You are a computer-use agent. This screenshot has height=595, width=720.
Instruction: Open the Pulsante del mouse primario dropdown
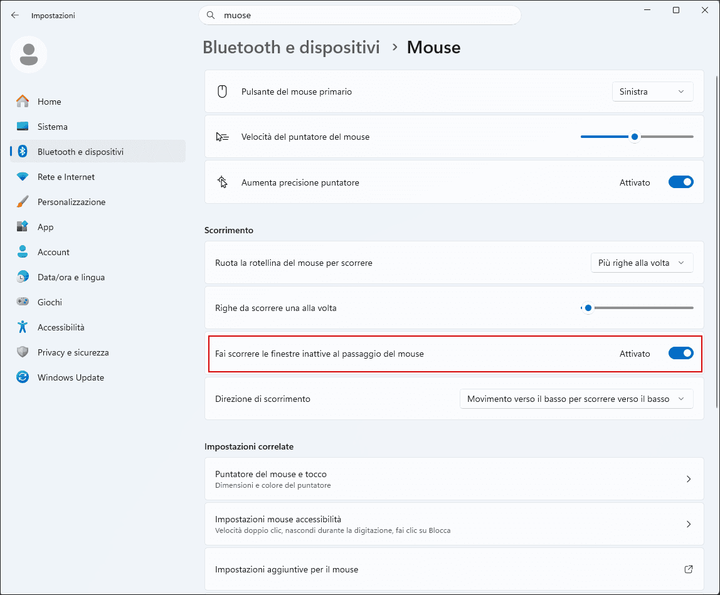pos(652,92)
